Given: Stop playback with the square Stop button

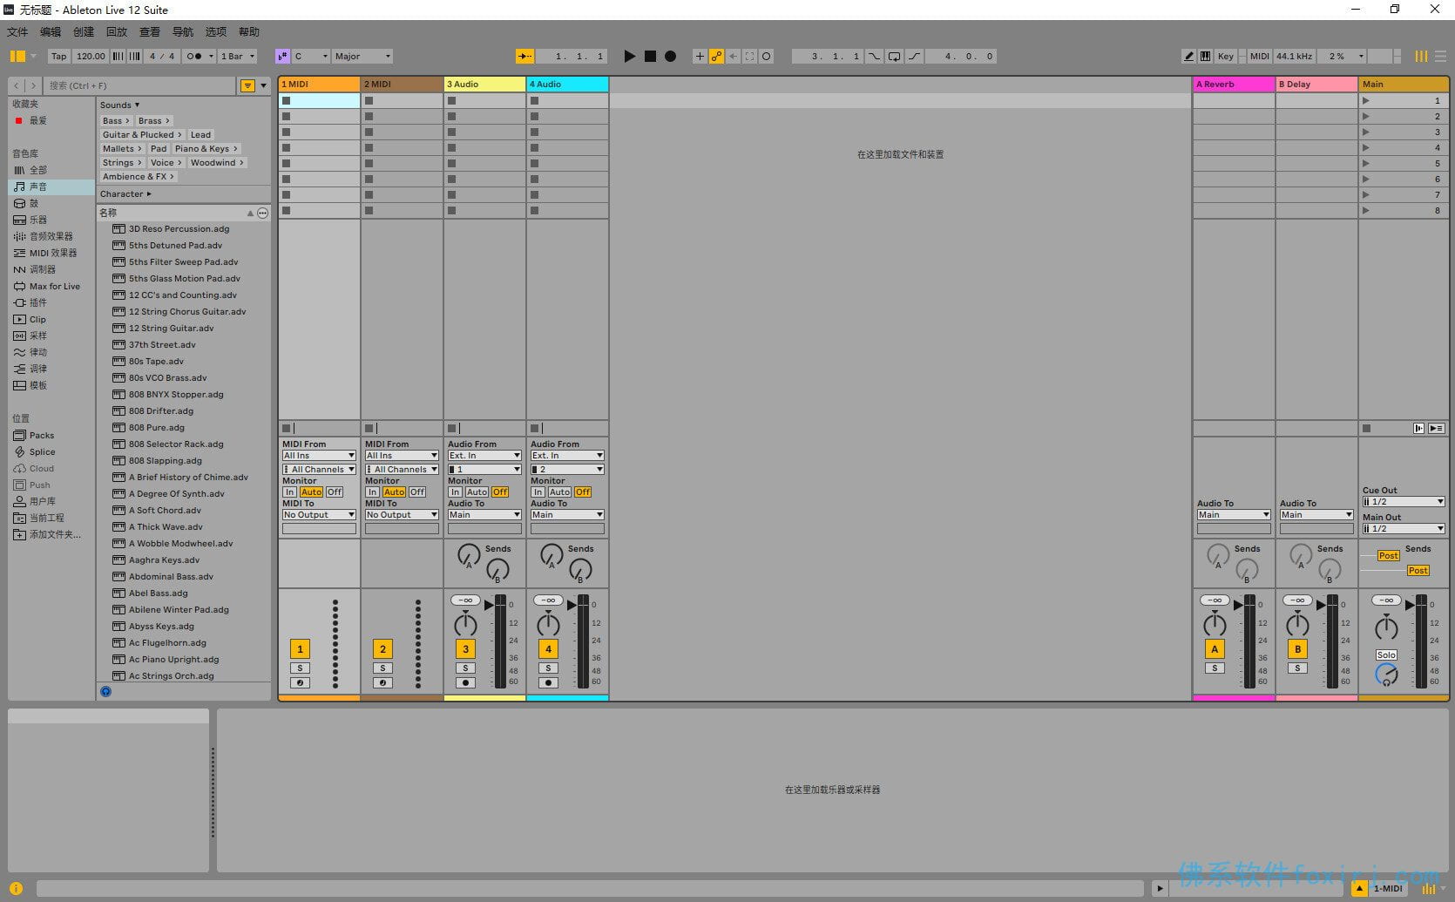Looking at the screenshot, I should click(650, 56).
